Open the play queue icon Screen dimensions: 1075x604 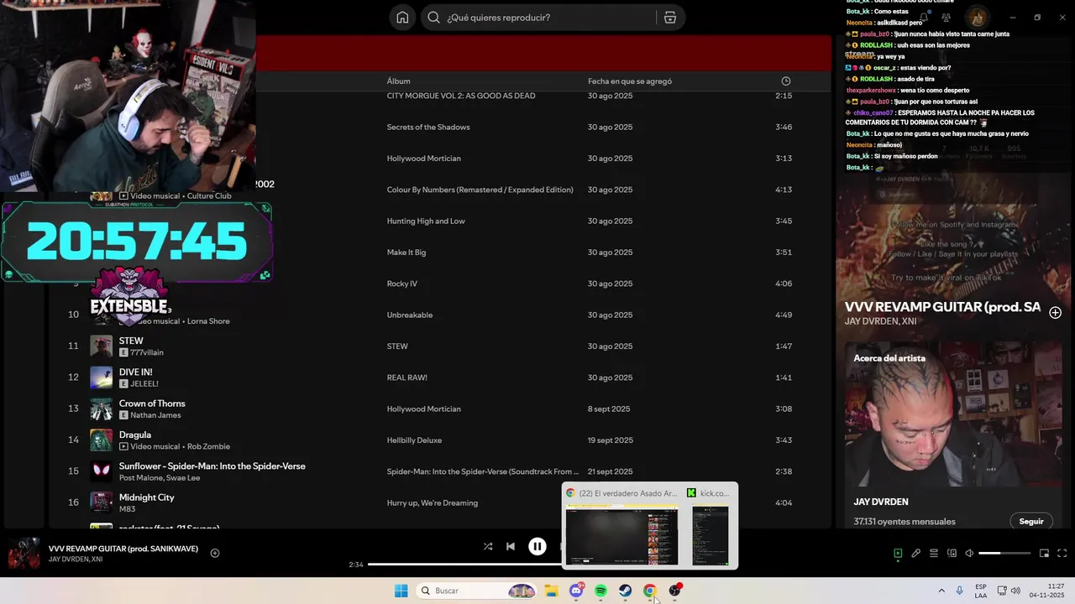[934, 553]
